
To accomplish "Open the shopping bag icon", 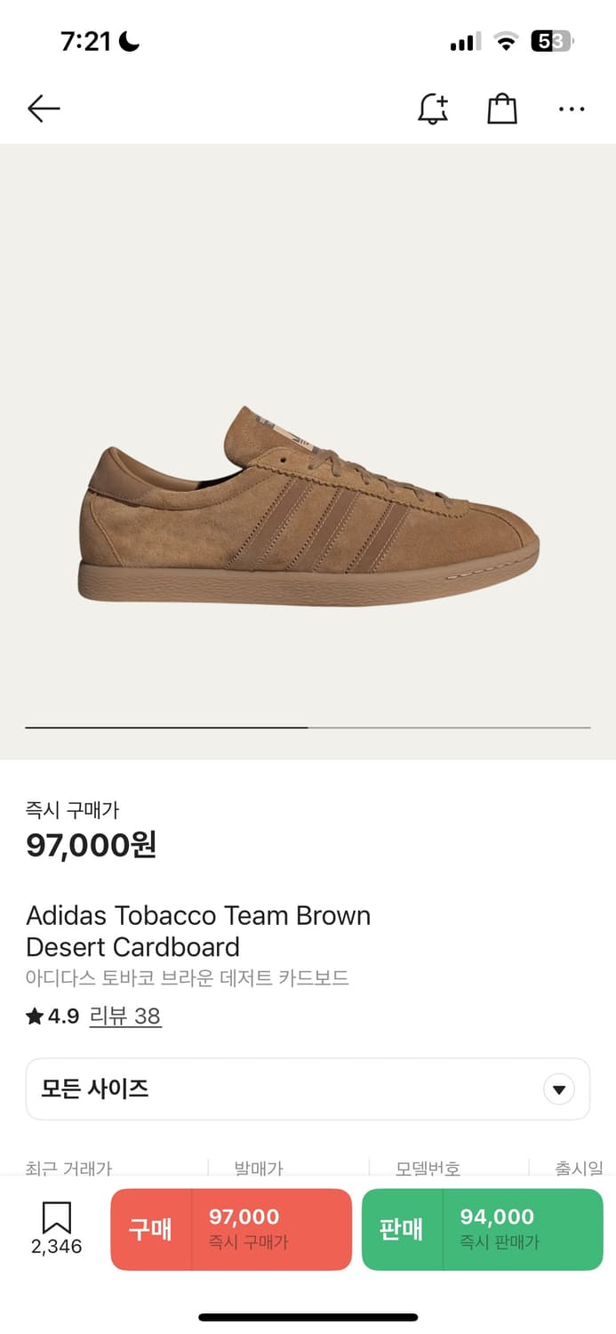I will [502, 108].
